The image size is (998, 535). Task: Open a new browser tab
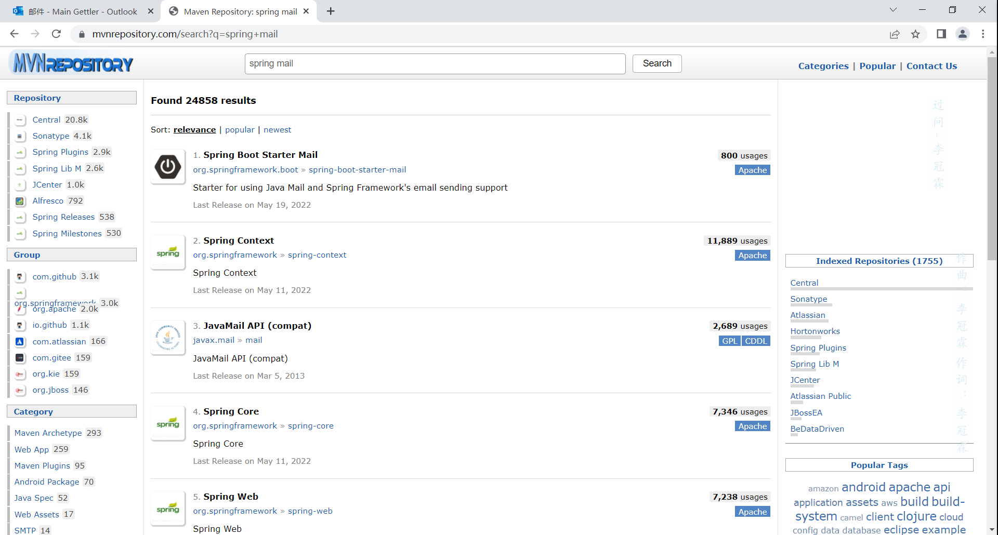(331, 11)
